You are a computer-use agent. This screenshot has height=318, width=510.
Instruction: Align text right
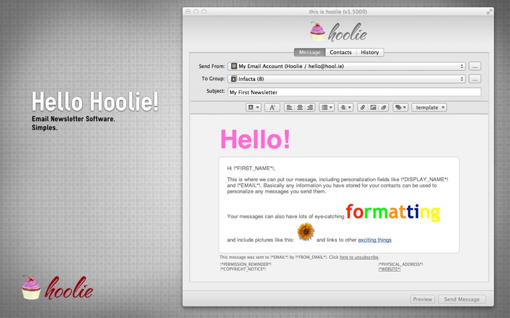(310, 107)
